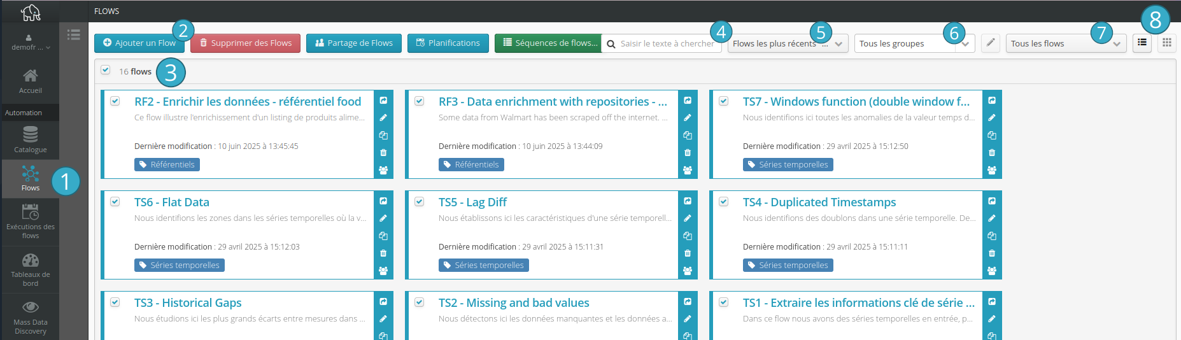The image size is (1181, 340).
Task: Open Catalogue in the sidebar
Action: (30, 140)
